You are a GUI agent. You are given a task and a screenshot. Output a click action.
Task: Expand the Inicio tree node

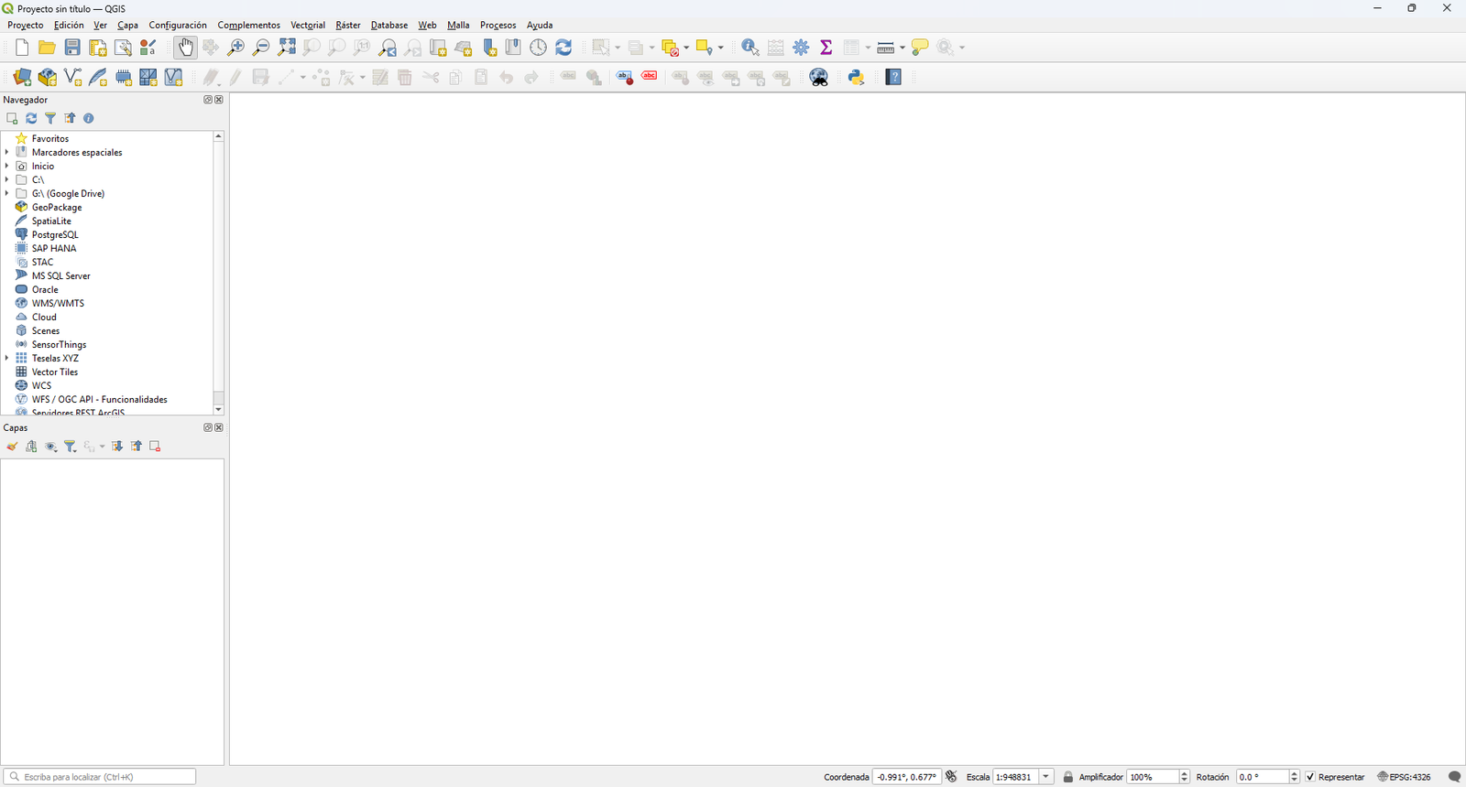[x=7, y=166]
